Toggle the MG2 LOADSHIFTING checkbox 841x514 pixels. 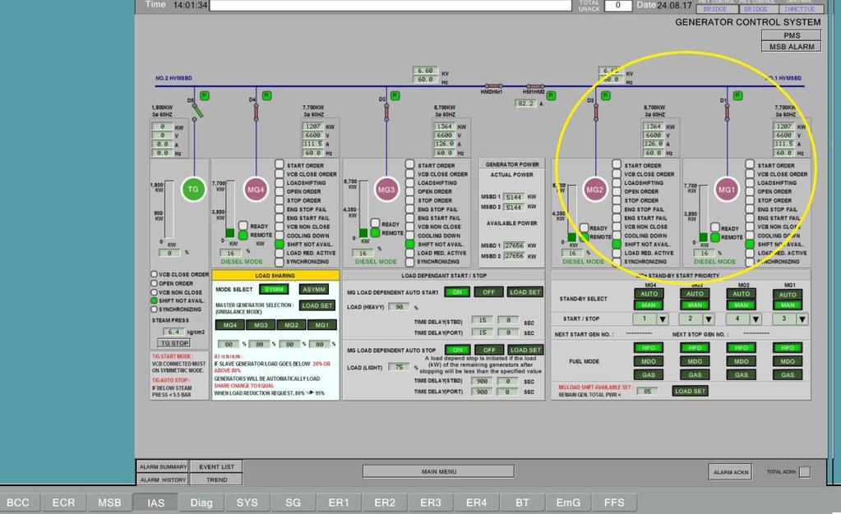pos(617,182)
